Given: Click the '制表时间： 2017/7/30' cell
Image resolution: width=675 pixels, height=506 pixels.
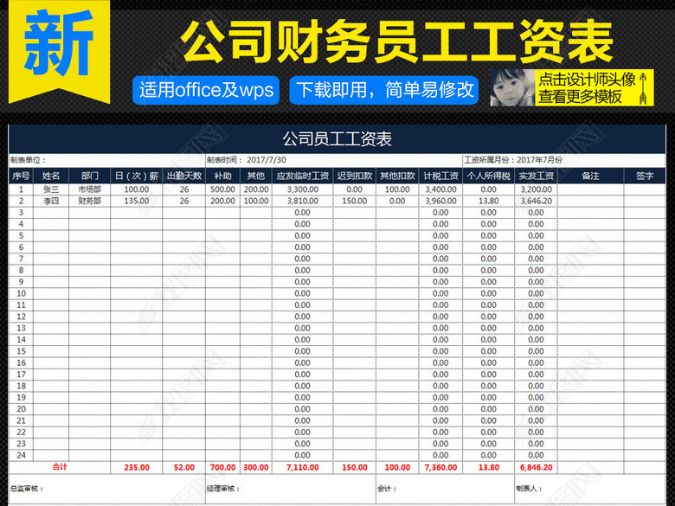Looking at the screenshot, I should (334, 160).
